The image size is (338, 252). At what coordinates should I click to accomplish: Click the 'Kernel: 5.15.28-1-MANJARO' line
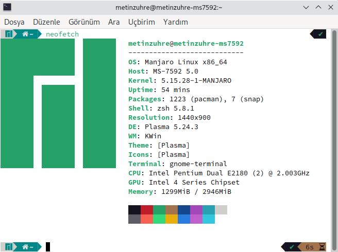pos(180,80)
